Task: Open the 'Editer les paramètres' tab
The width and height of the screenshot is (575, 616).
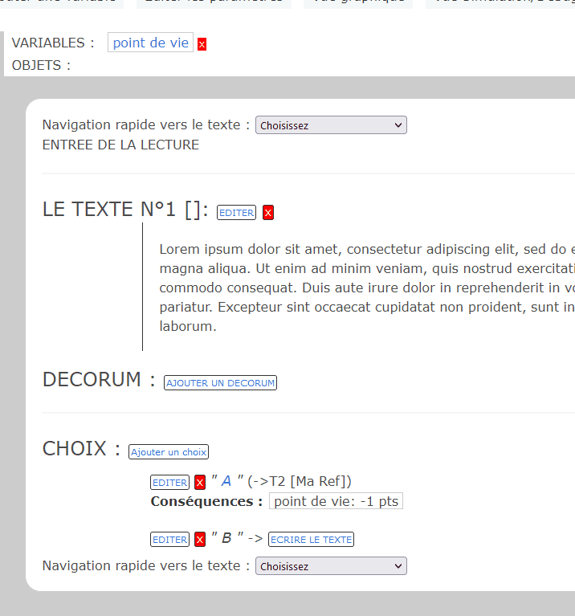Action: (213, 2)
